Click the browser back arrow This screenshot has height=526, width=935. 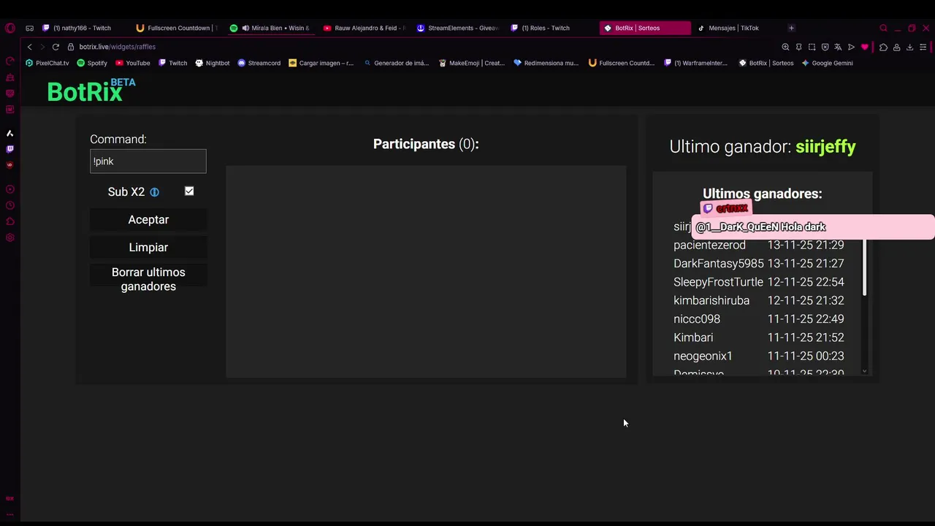point(30,47)
